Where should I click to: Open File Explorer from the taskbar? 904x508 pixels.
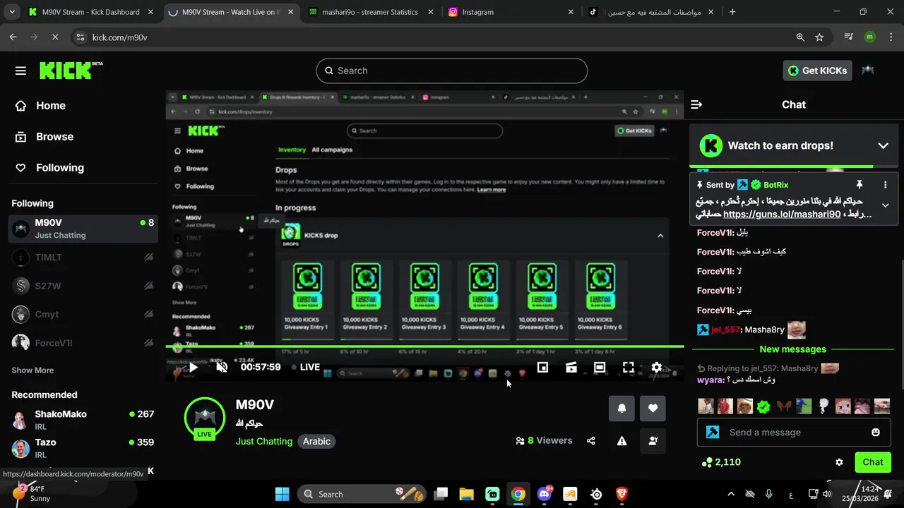point(467,494)
